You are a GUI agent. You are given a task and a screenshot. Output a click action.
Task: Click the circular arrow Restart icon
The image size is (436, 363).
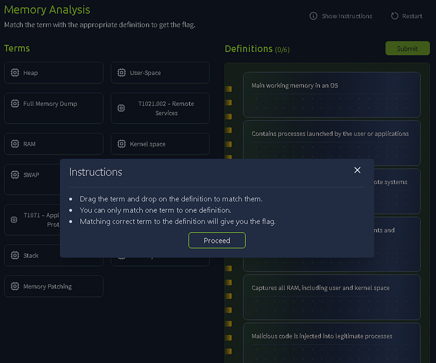tap(395, 16)
